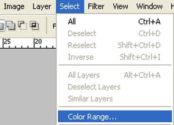Click the Inverse menu entry
The image size is (174, 125).
[115, 57]
